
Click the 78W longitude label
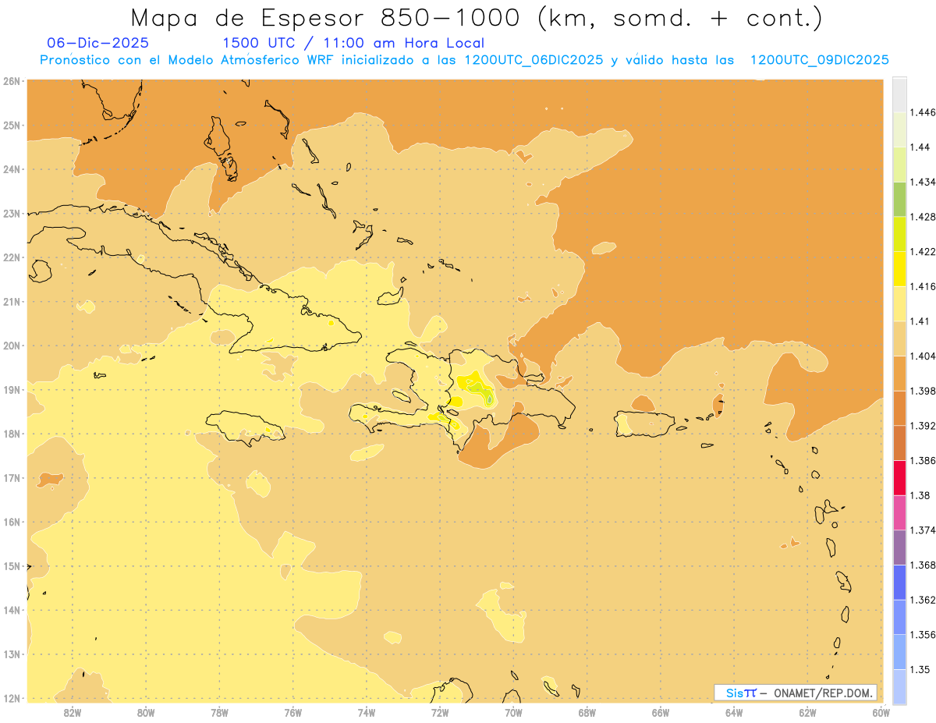point(219,712)
